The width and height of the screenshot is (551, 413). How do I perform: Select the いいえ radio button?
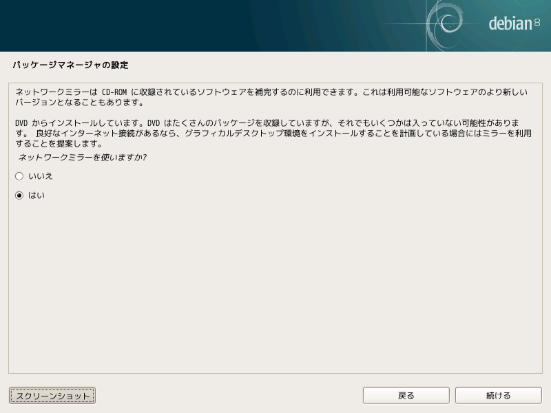pyautogui.click(x=19, y=176)
